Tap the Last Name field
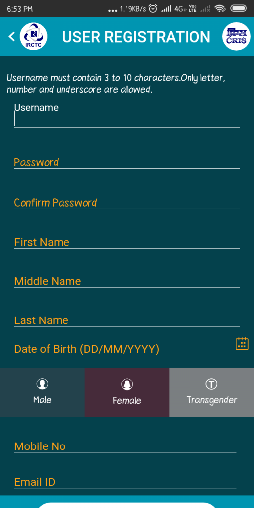254x508 pixels. tap(127, 320)
